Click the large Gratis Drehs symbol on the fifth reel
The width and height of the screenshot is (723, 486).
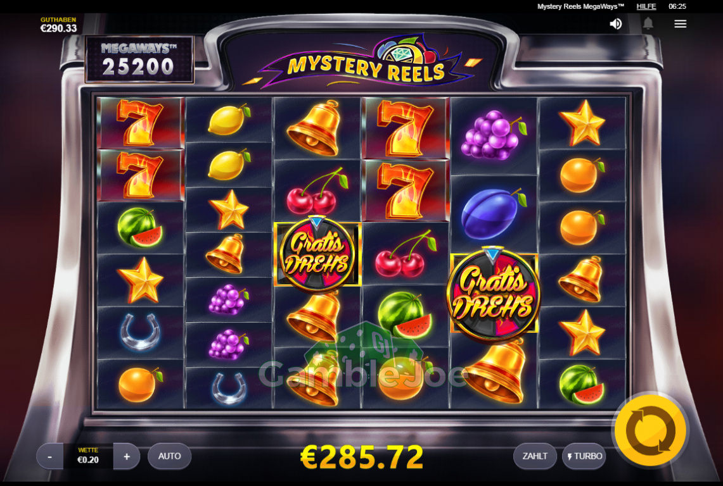tap(494, 294)
